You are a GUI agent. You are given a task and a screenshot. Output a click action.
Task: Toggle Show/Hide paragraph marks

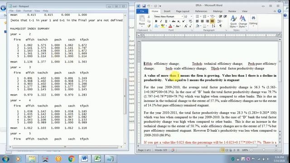[221, 26]
